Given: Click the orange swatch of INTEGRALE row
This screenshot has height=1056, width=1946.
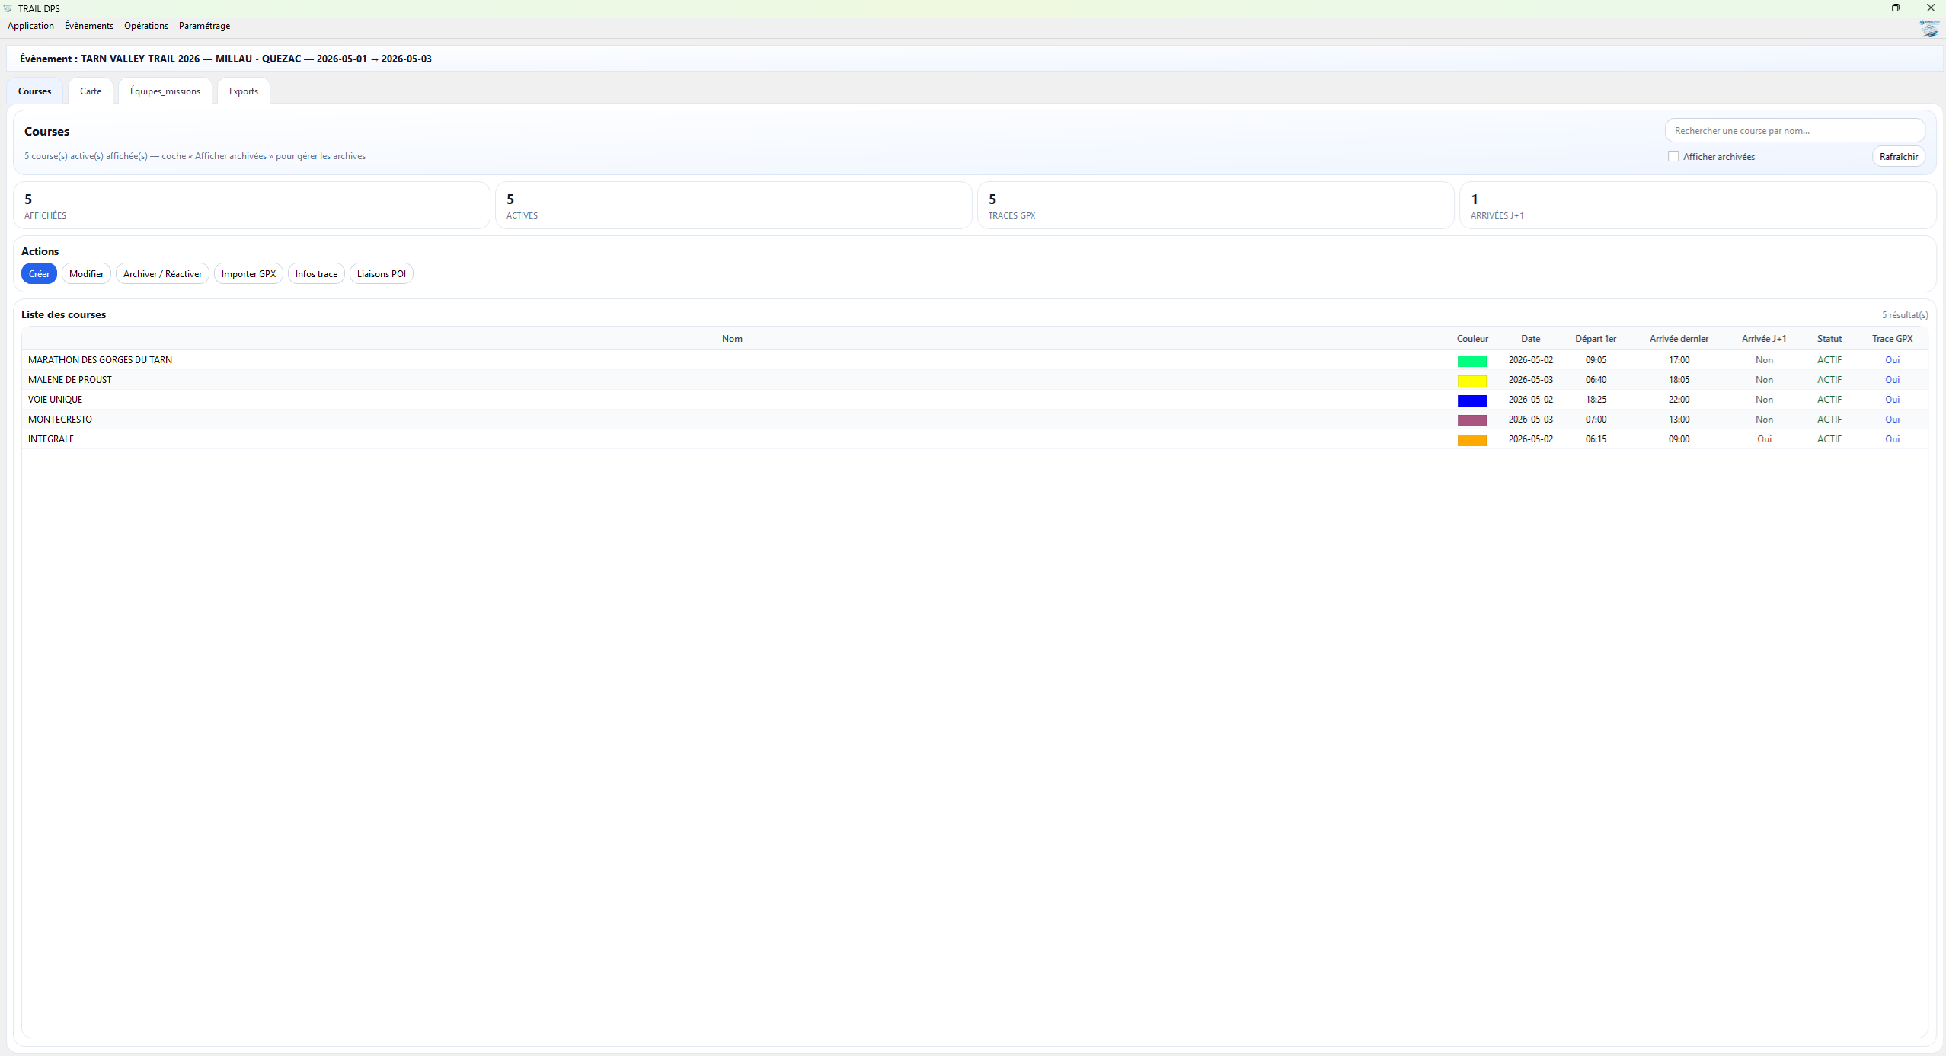Looking at the screenshot, I should [1471, 440].
